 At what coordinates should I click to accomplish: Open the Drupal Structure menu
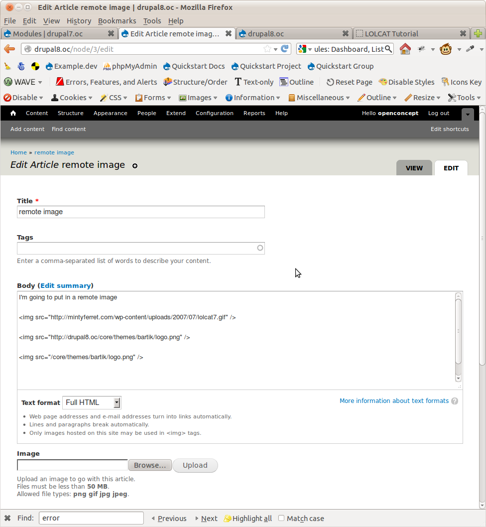click(71, 113)
